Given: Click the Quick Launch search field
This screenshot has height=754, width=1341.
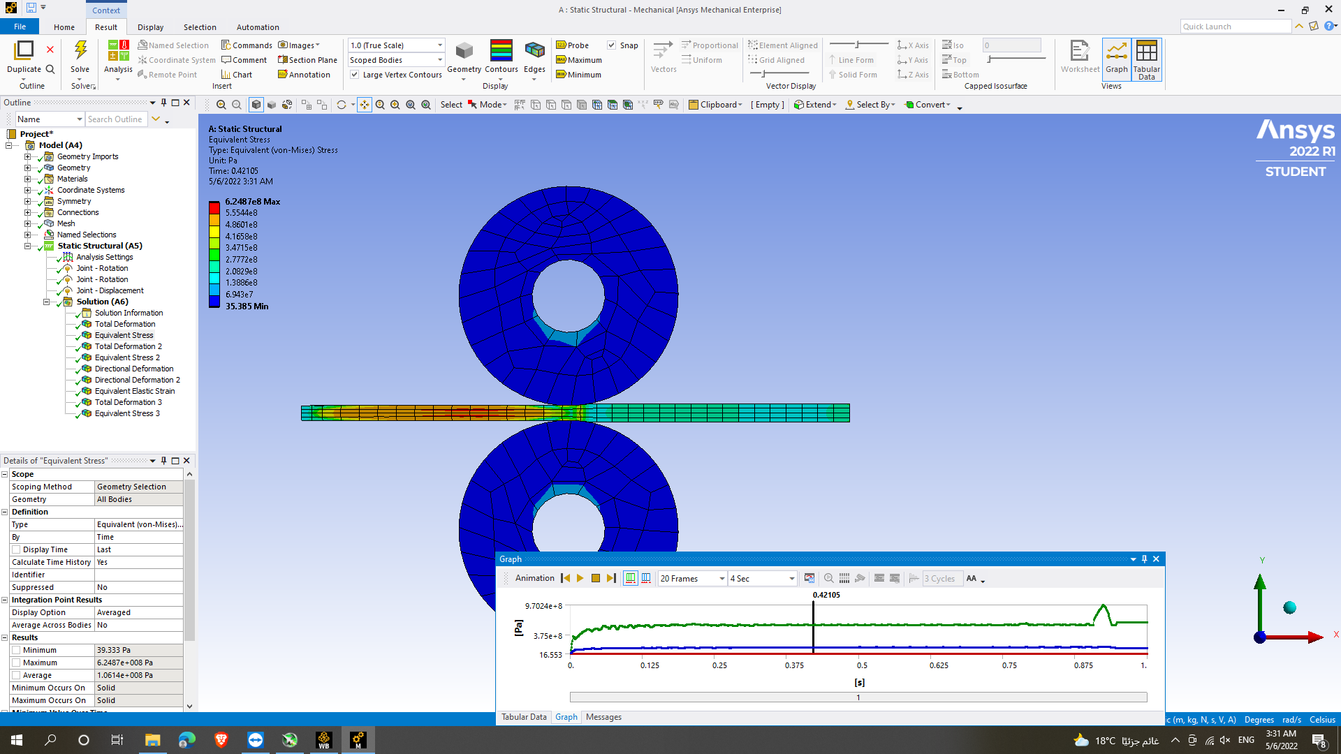Looking at the screenshot, I should [1236, 27].
